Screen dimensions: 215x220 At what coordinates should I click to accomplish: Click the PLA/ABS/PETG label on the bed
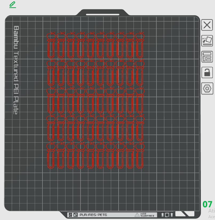coord(93,215)
